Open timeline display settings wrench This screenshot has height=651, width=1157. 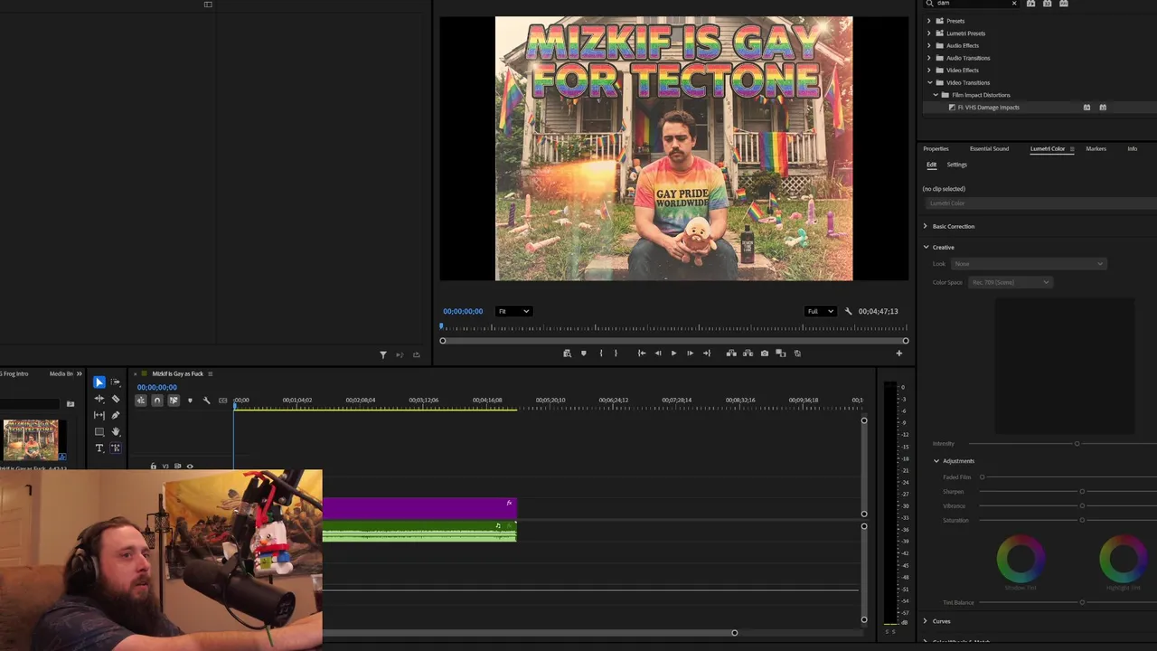(206, 401)
